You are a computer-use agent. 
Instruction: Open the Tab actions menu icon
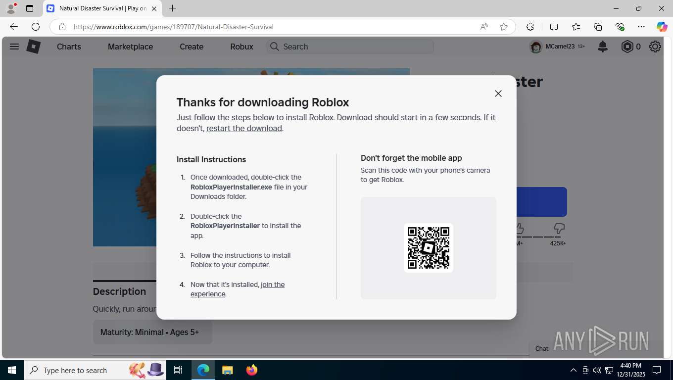(x=30, y=8)
